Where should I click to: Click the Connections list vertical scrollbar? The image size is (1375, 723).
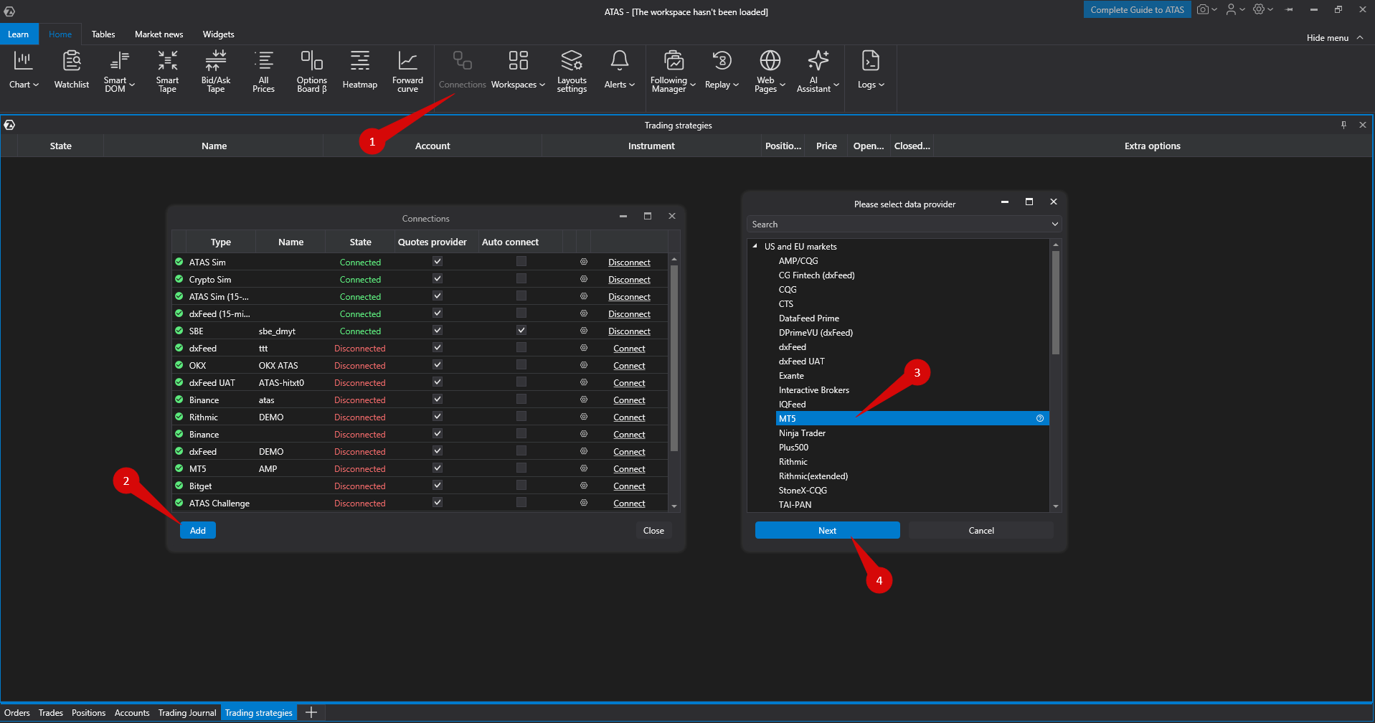[674, 359]
